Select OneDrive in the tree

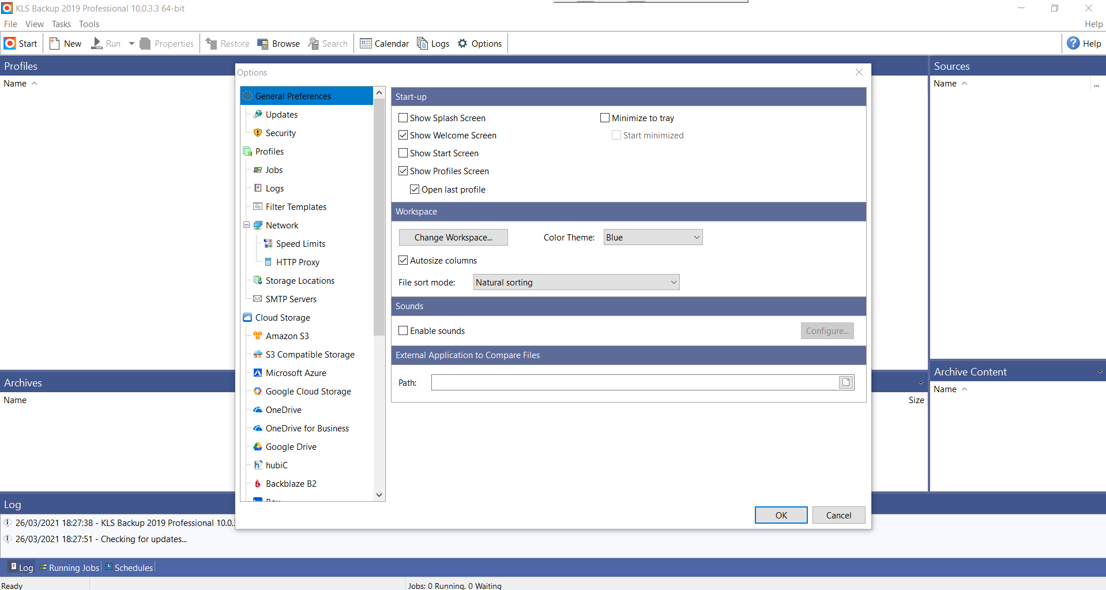point(283,409)
